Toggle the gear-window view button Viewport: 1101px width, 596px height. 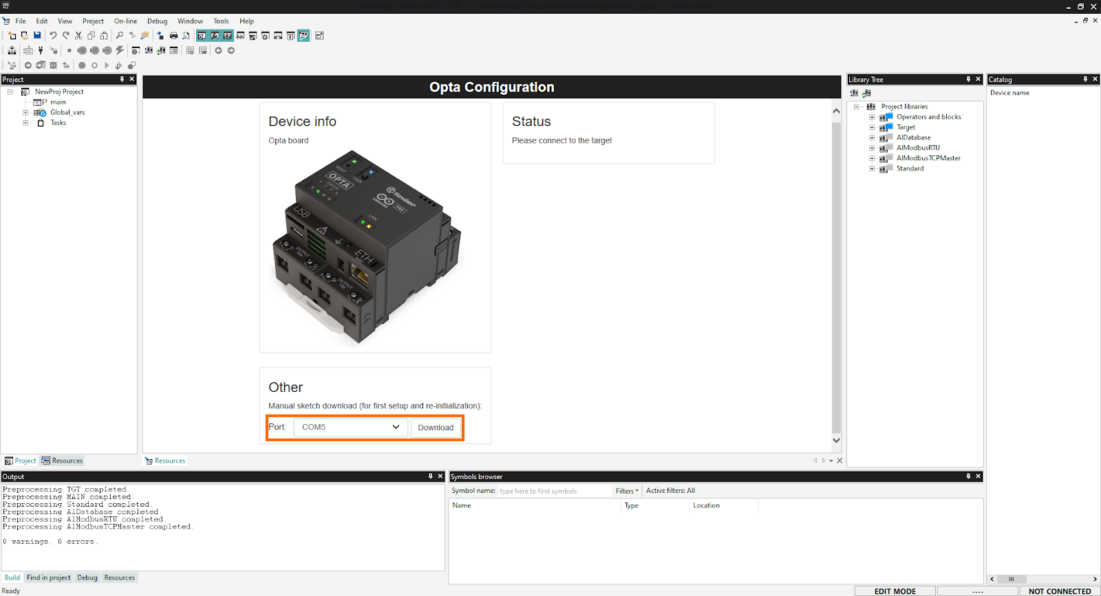(265, 36)
